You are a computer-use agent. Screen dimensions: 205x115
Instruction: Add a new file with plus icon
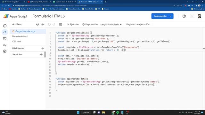pos(43,24)
